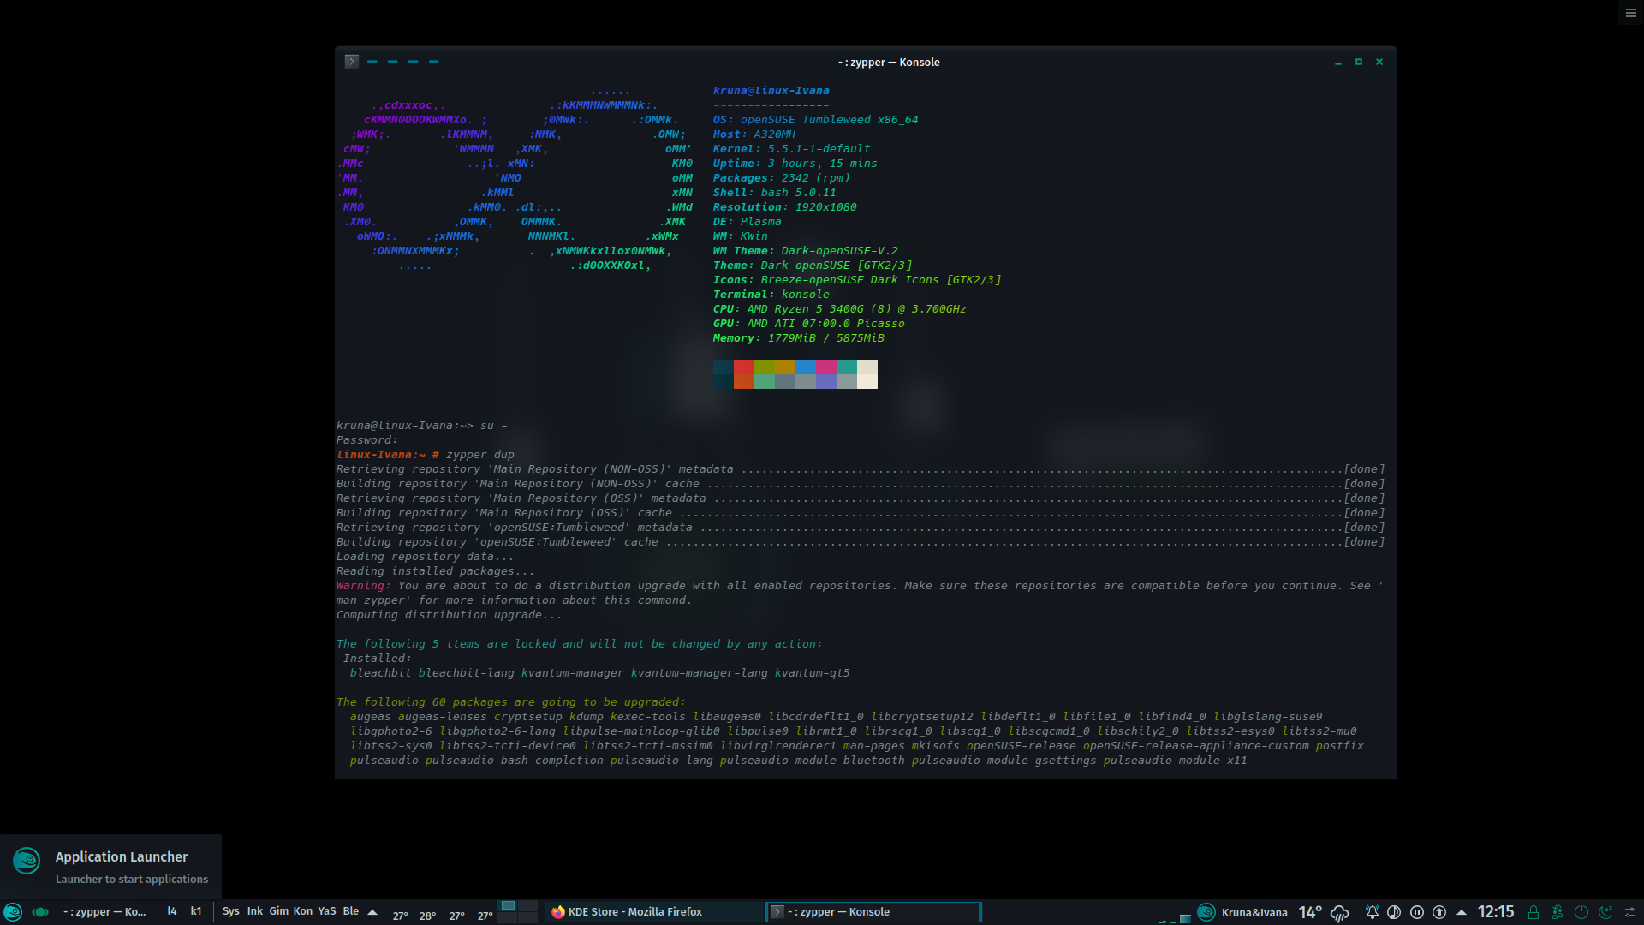
Task: Click 'Loading repository data...' line
Action: pyautogui.click(x=425, y=557)
